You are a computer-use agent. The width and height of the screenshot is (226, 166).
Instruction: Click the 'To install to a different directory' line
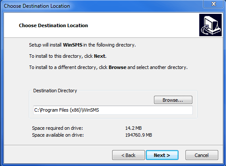[108, 67]
